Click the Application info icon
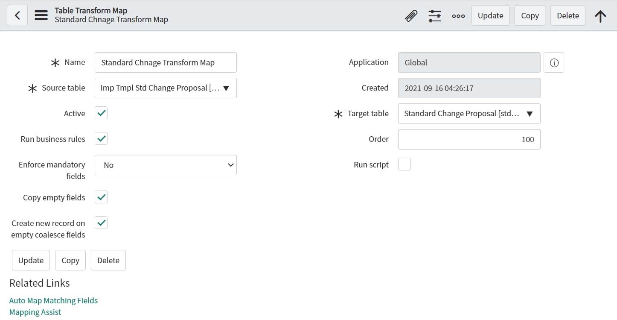Screen dimensions: 617x320 554,62
